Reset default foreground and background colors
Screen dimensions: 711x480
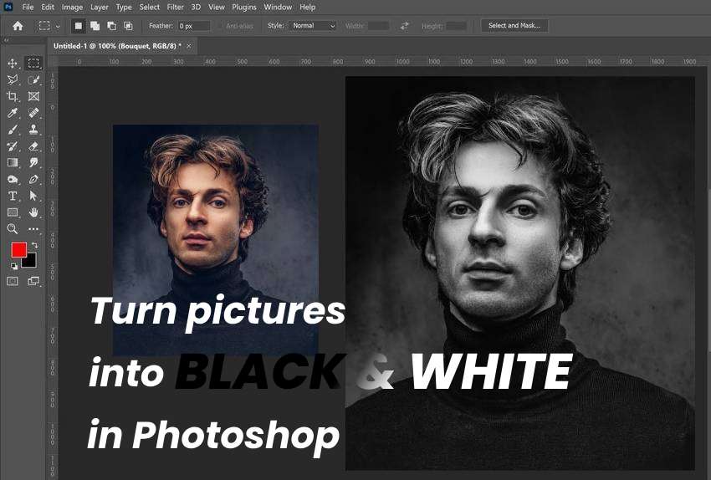[13, 266]
